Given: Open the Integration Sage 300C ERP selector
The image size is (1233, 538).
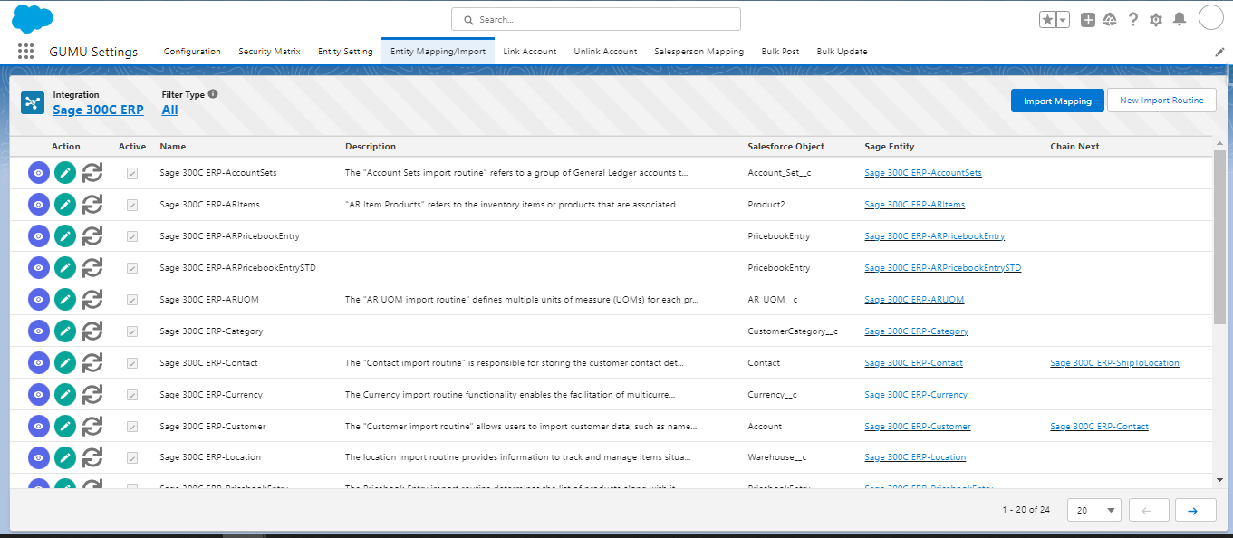Looking at the screenshot, I should 98,110.
